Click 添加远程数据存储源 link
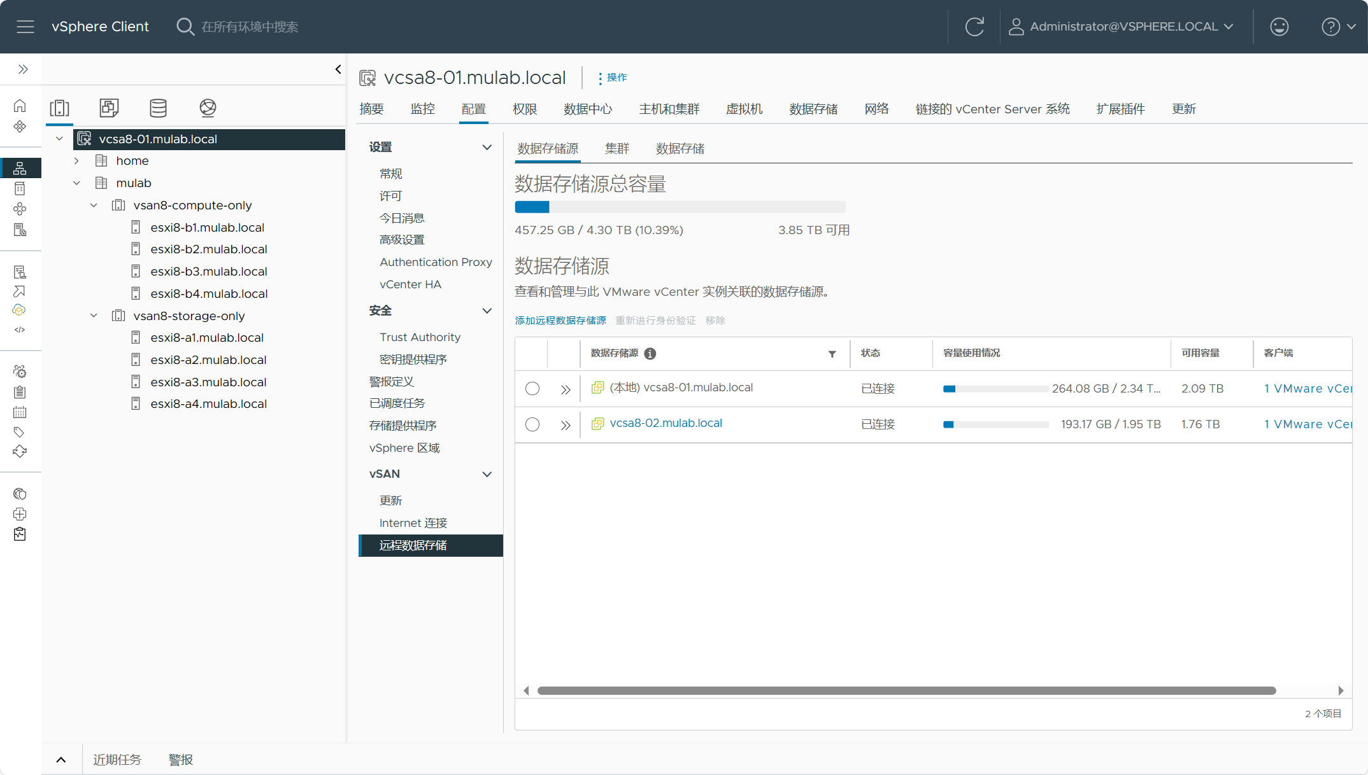The width and height of the screenshot is (1368, 775). click(560, 321)
